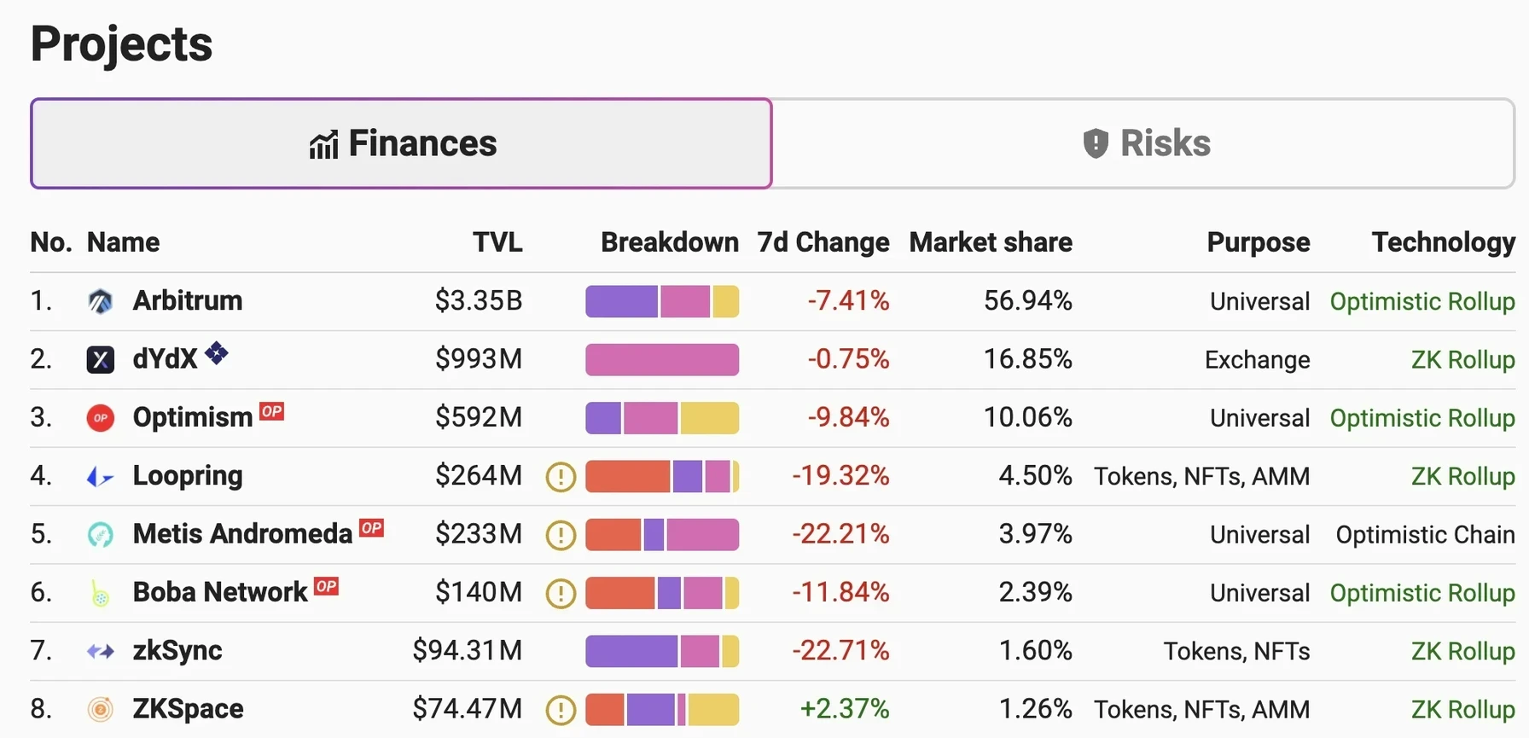The width and height of the screenshot is (1529, 738).
Task: Click Metis Andromeda's breakdown bar
Action: pos(662,535)
